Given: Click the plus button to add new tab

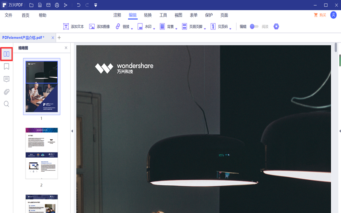Looking at the screenshot, I should 59,37.
